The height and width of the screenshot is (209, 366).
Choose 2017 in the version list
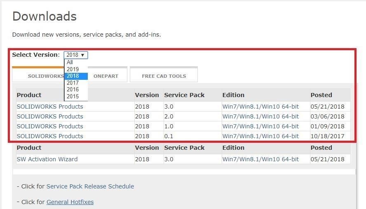[x=76, y=83]
